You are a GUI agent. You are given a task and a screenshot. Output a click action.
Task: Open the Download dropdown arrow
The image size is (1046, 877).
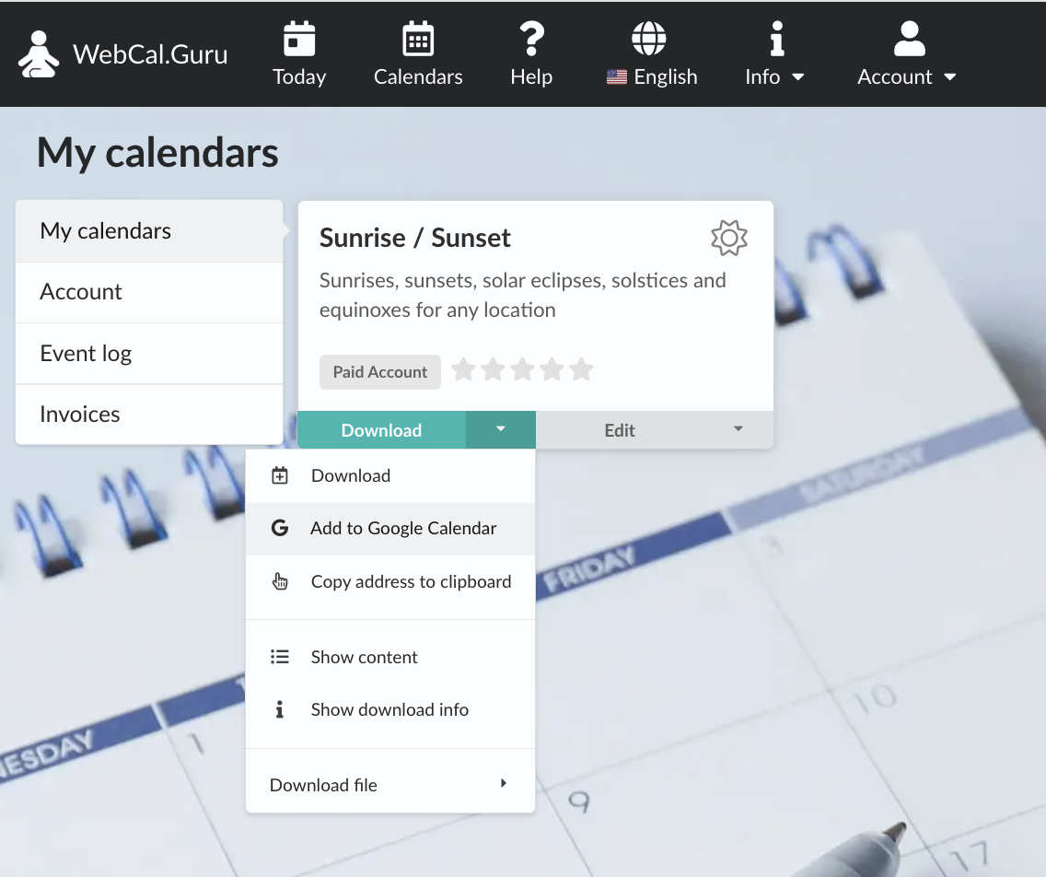coord(500,429)
